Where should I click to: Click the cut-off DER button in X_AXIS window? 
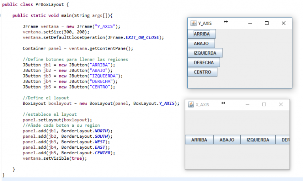tap(283, 140)
